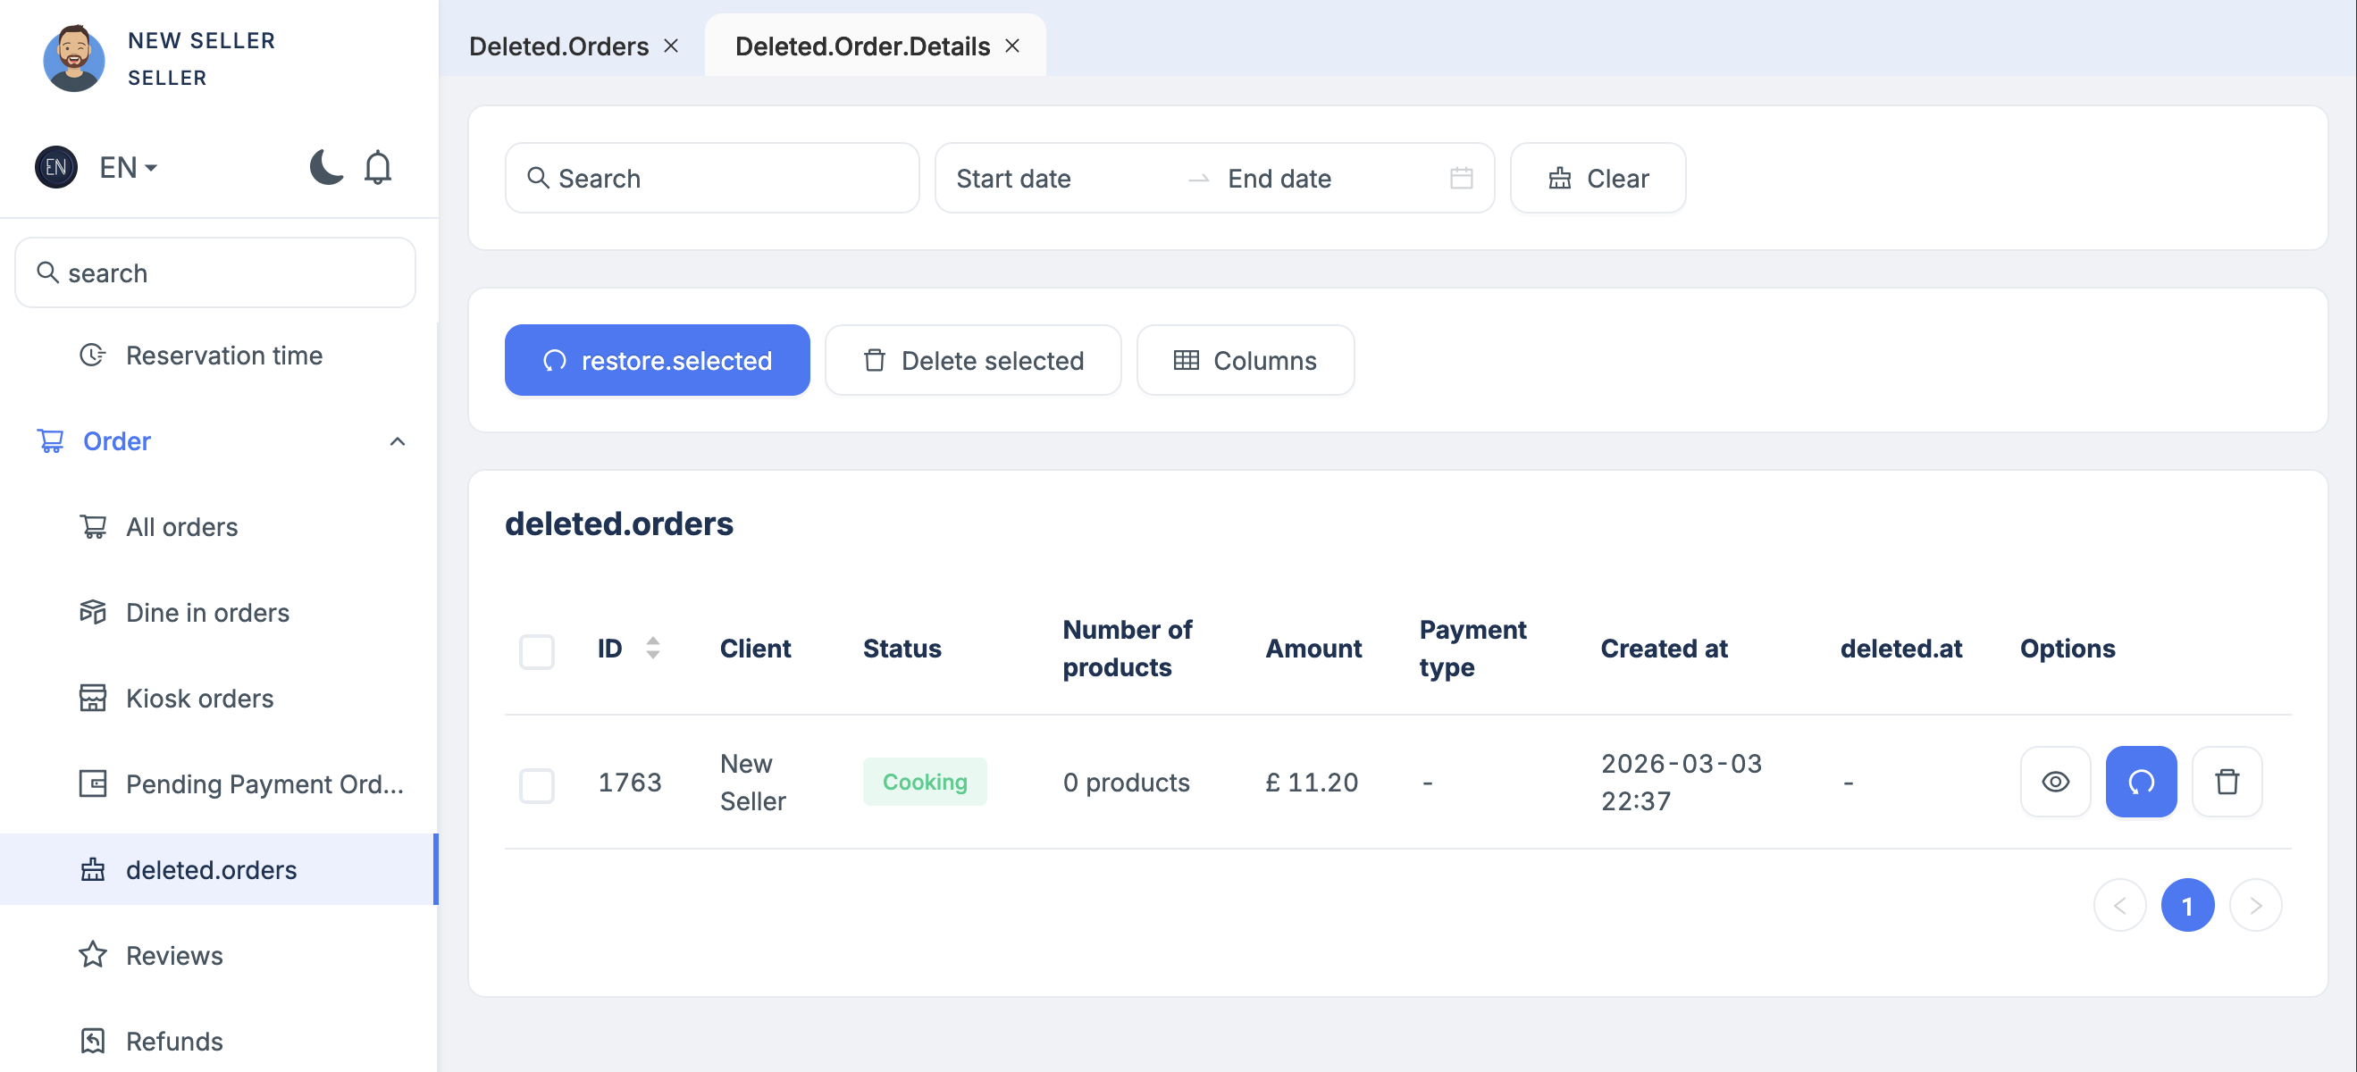Check the select-all header checkbox

(537, 651)
